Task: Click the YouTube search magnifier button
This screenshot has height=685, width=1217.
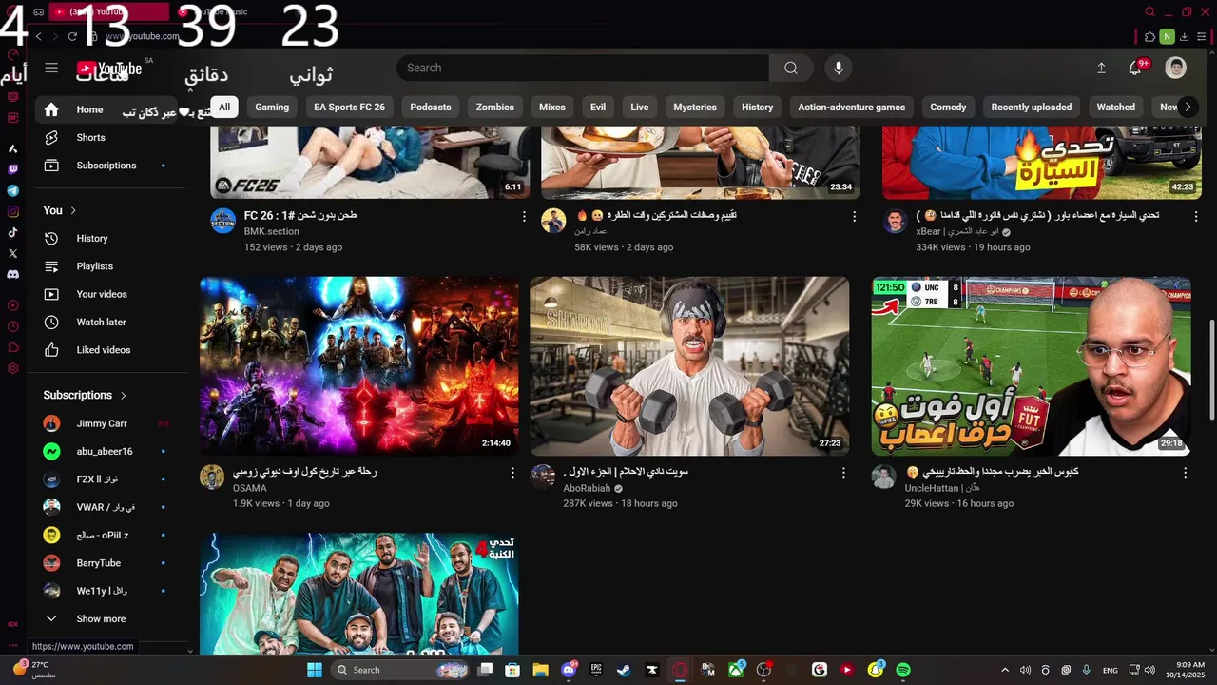Action: click(x=791, y=68)
